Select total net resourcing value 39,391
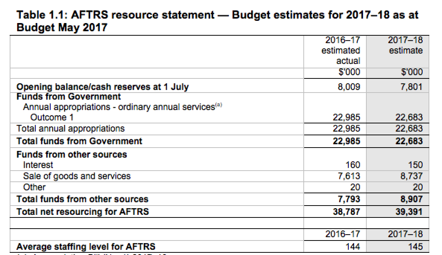This screenshot has width=442, height=255. pyautogui.click(x=409, y=212)
